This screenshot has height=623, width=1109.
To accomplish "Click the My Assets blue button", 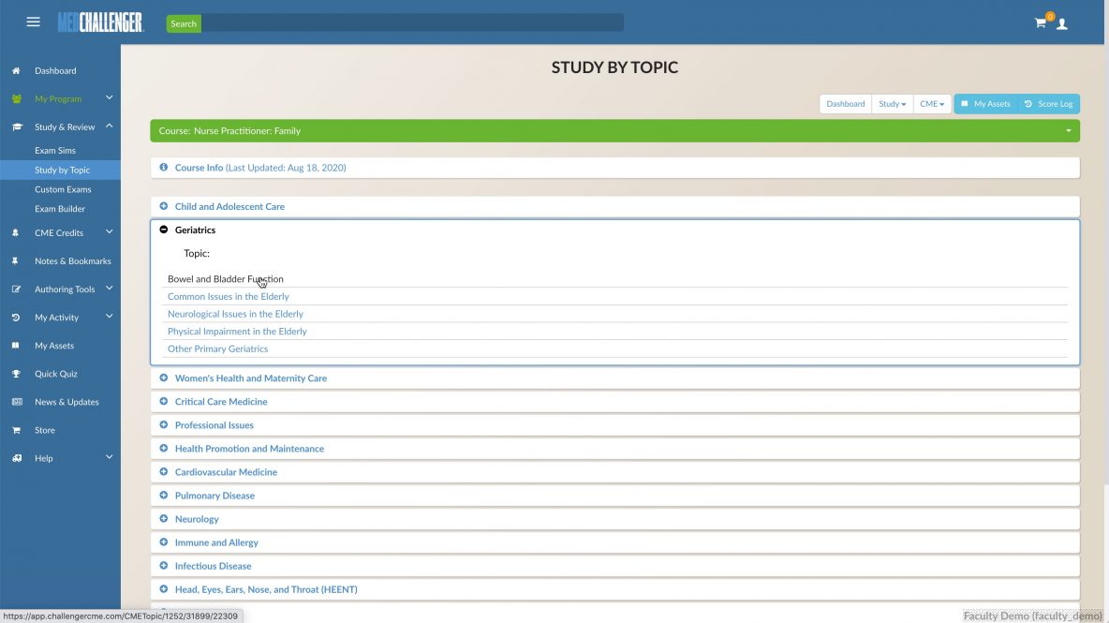I will [986, 104].
